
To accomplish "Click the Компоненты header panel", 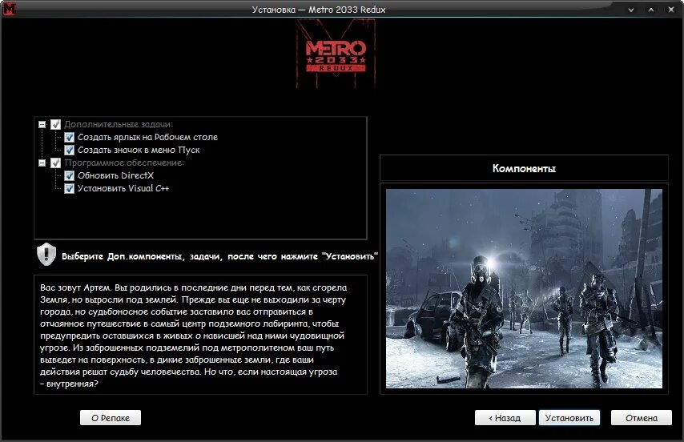I will click(x=524, y=168).
